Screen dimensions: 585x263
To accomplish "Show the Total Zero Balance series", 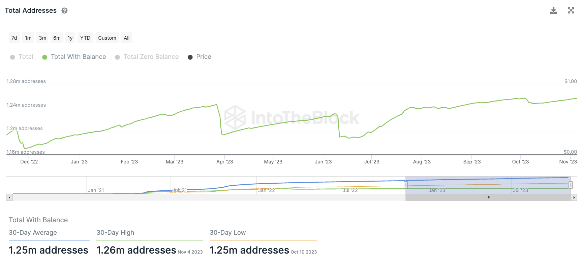I will coord(147,57).
